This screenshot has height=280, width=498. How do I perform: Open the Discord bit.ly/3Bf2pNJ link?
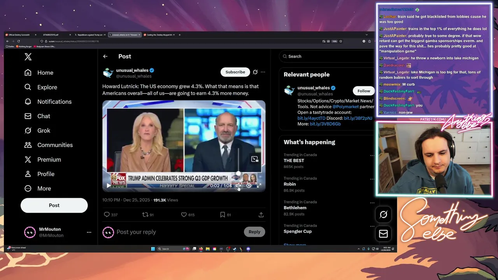tap(358, 118)
